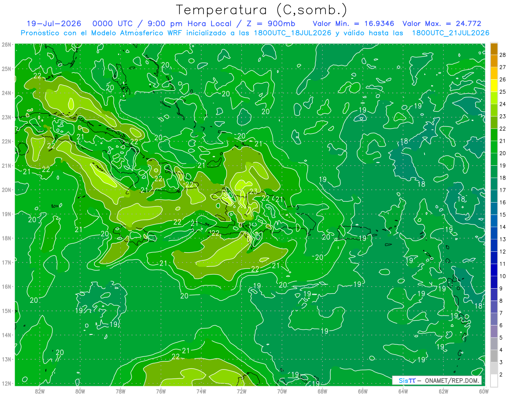Click the ONAMET/REP.DOM. logo box

click(x=436, y=380)
